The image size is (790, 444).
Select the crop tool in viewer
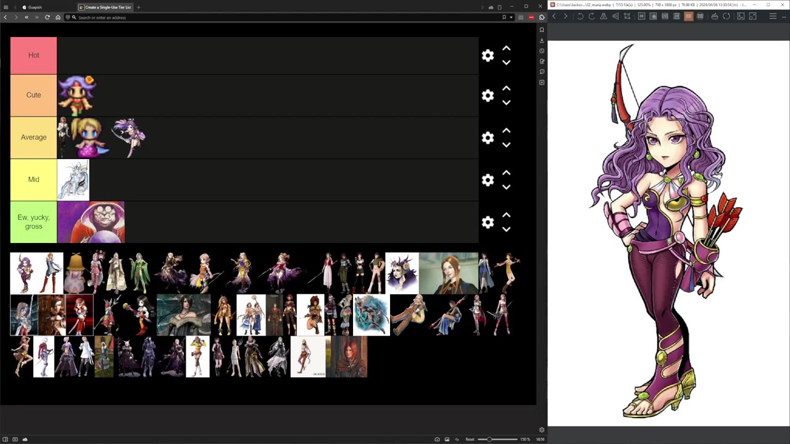[627, 16]
